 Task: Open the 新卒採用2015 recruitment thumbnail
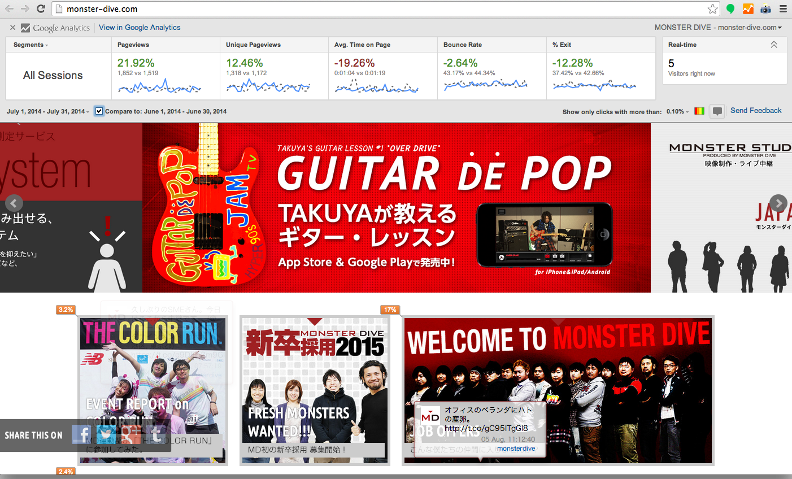(315, 390)
